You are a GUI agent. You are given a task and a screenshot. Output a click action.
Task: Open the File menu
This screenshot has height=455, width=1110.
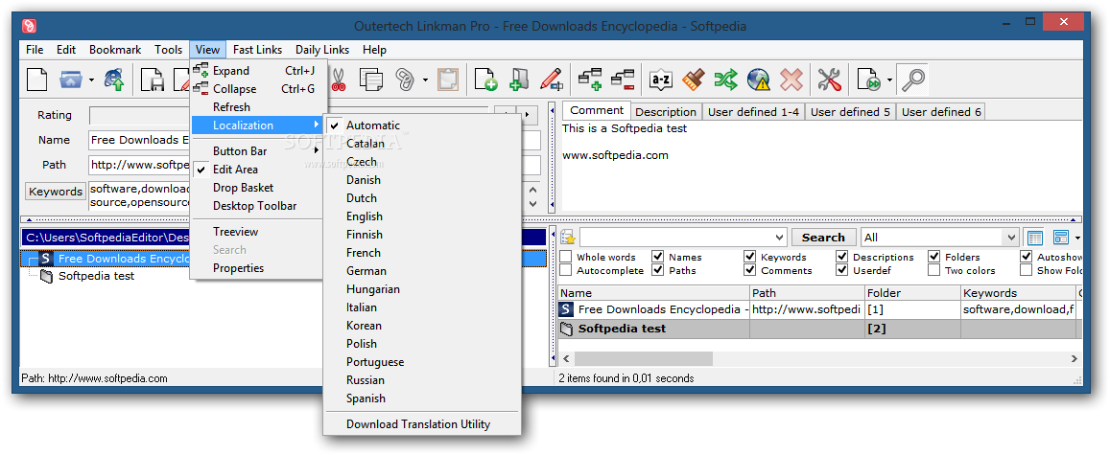coord(34,50)
